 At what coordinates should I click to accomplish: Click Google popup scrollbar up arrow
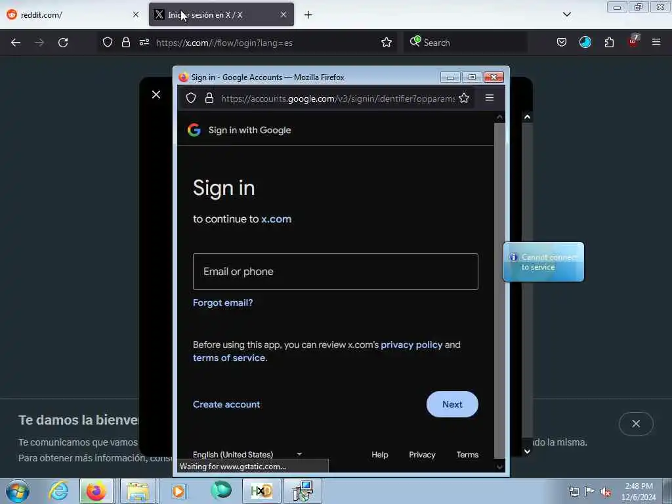point(499,117)
